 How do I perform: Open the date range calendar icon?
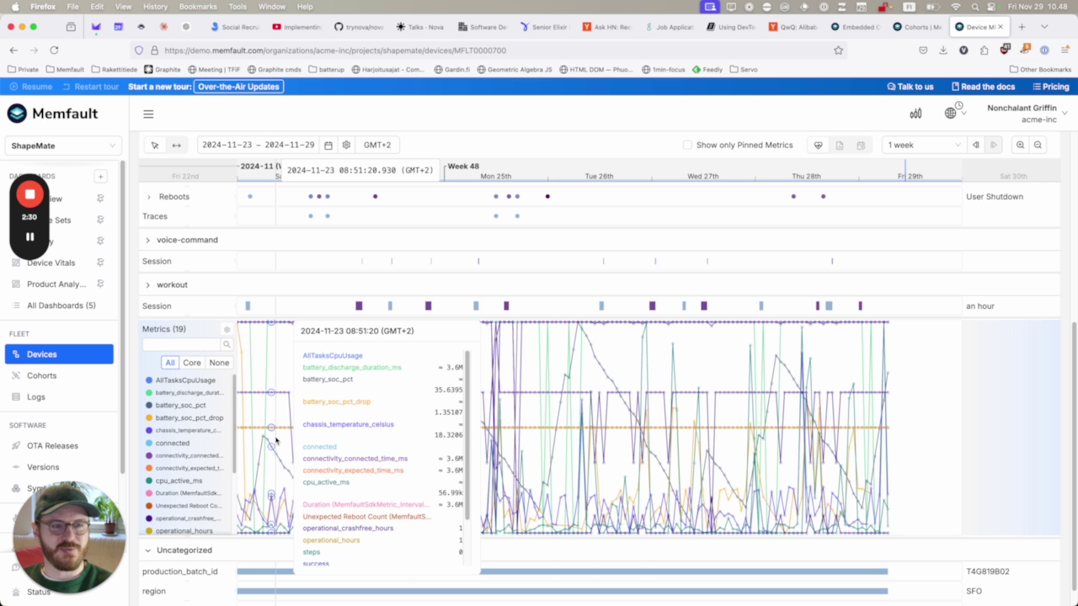(328, 145)
